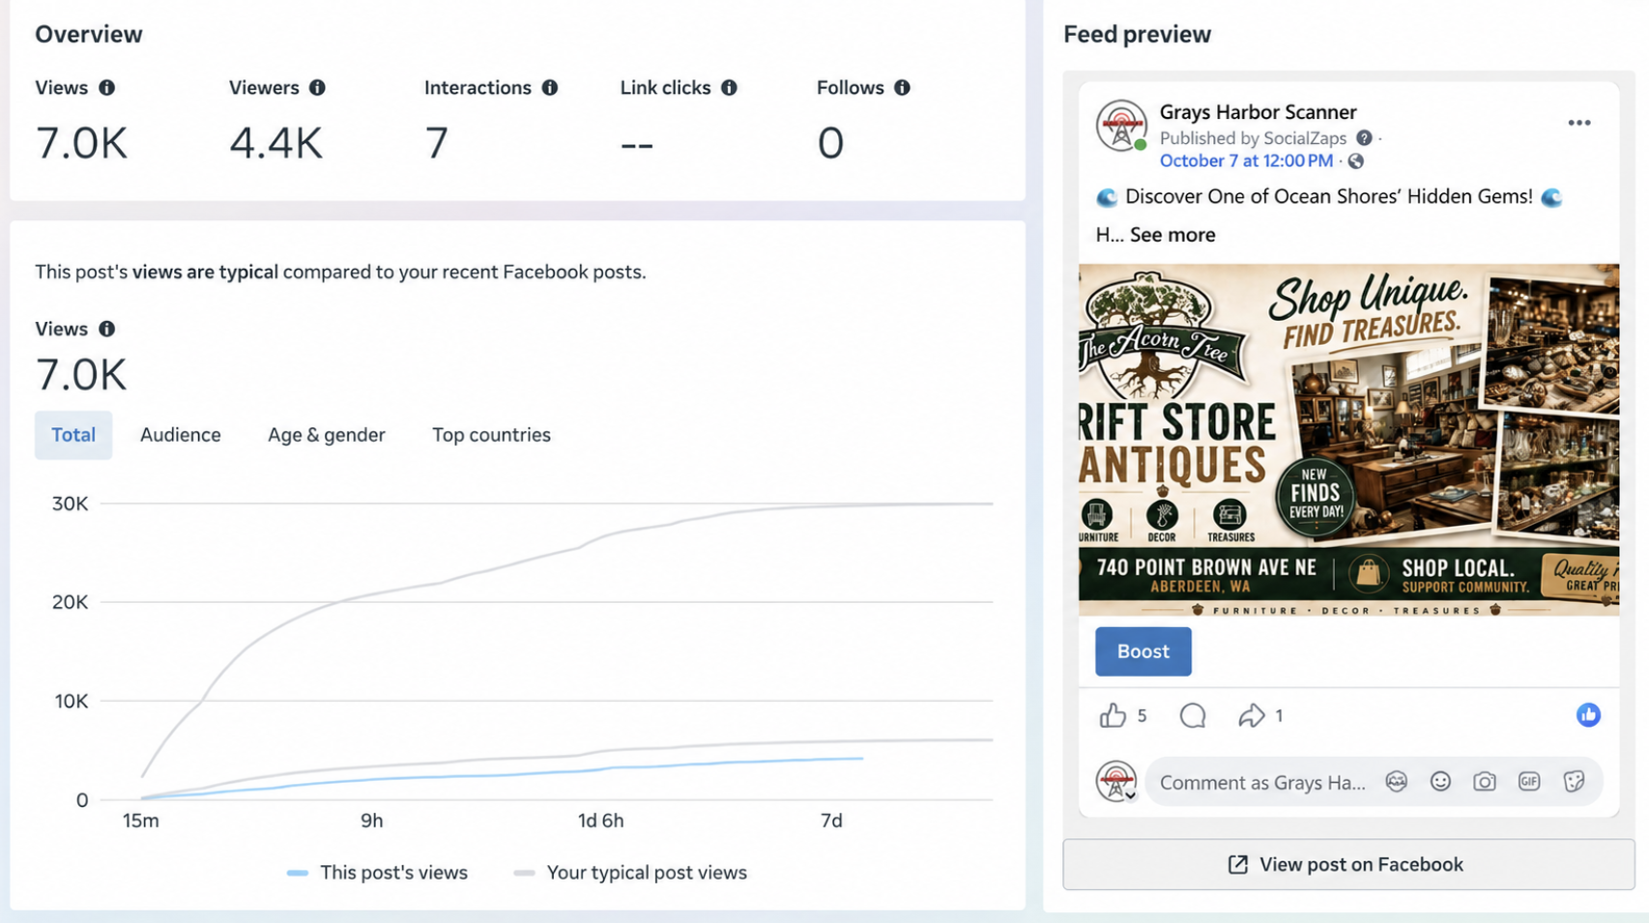Click the blue like reaction badge
This screenshot has height=923, width=1649.
(1588, 715)
